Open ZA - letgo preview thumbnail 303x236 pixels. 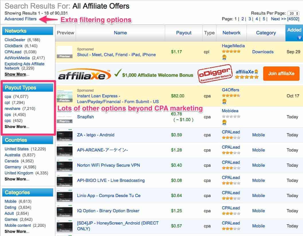pyautogui.click(x=64, y=135)
